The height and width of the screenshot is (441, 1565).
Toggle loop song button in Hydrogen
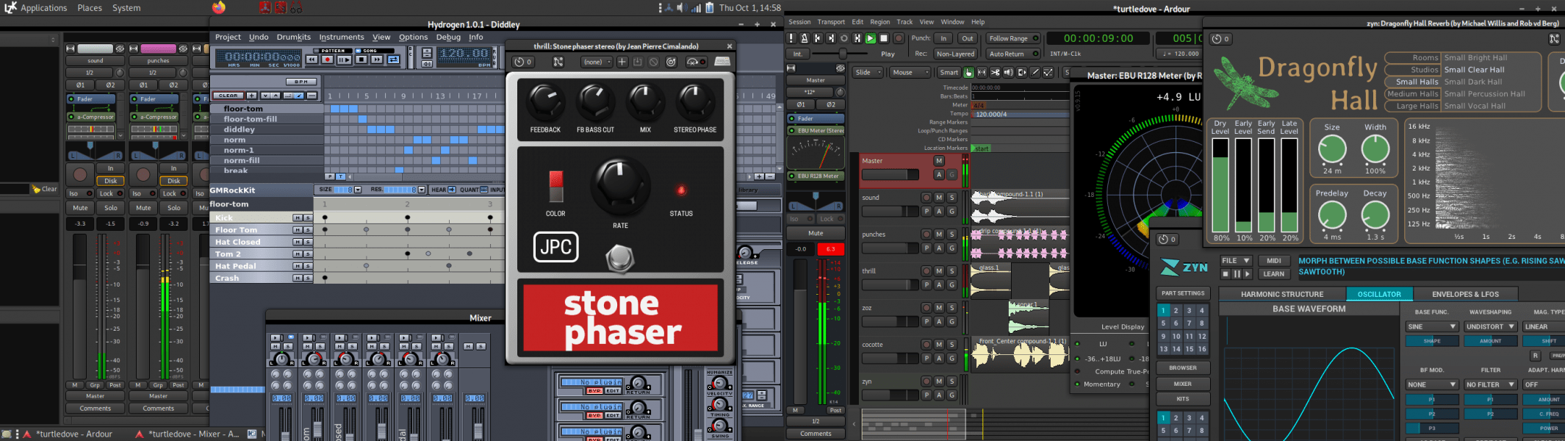393,60
